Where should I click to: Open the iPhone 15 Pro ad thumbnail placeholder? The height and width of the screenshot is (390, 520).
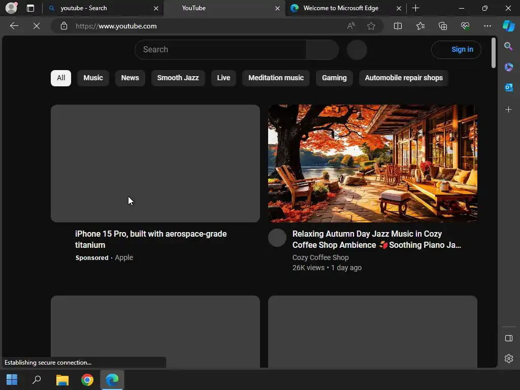click(x=155, y=164)
